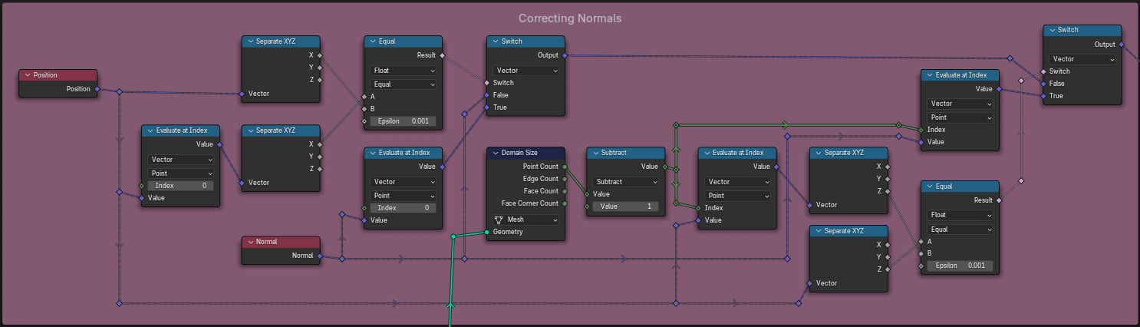Open Float data type dropdown in leftmost Equal node
The width and height of the screenshot is (1140, 327).
point(404,71)
